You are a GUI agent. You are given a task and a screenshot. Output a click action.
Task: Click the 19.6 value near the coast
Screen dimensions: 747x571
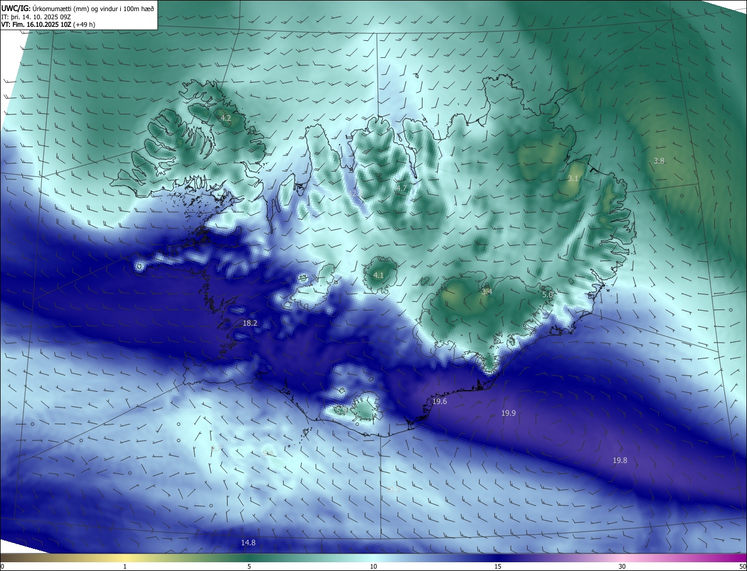click(439, 402)
